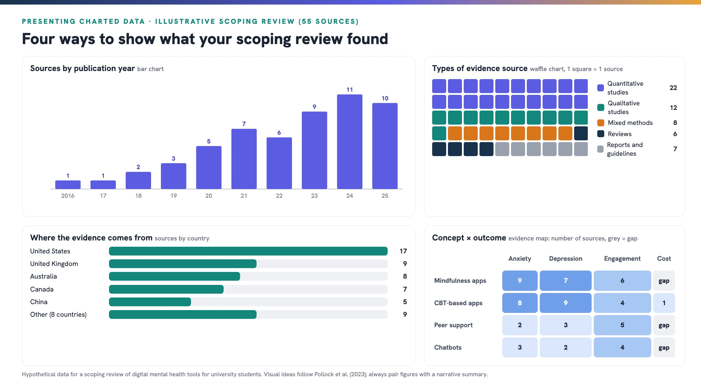Click the China country bar

150,302
